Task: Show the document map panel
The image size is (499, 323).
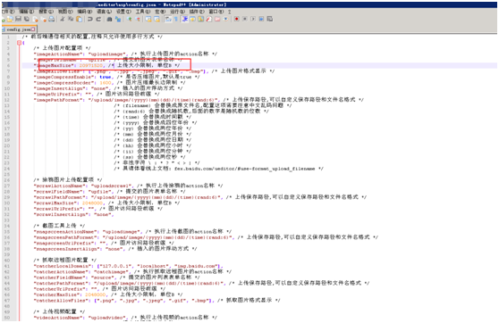Action: coord(201,19)
